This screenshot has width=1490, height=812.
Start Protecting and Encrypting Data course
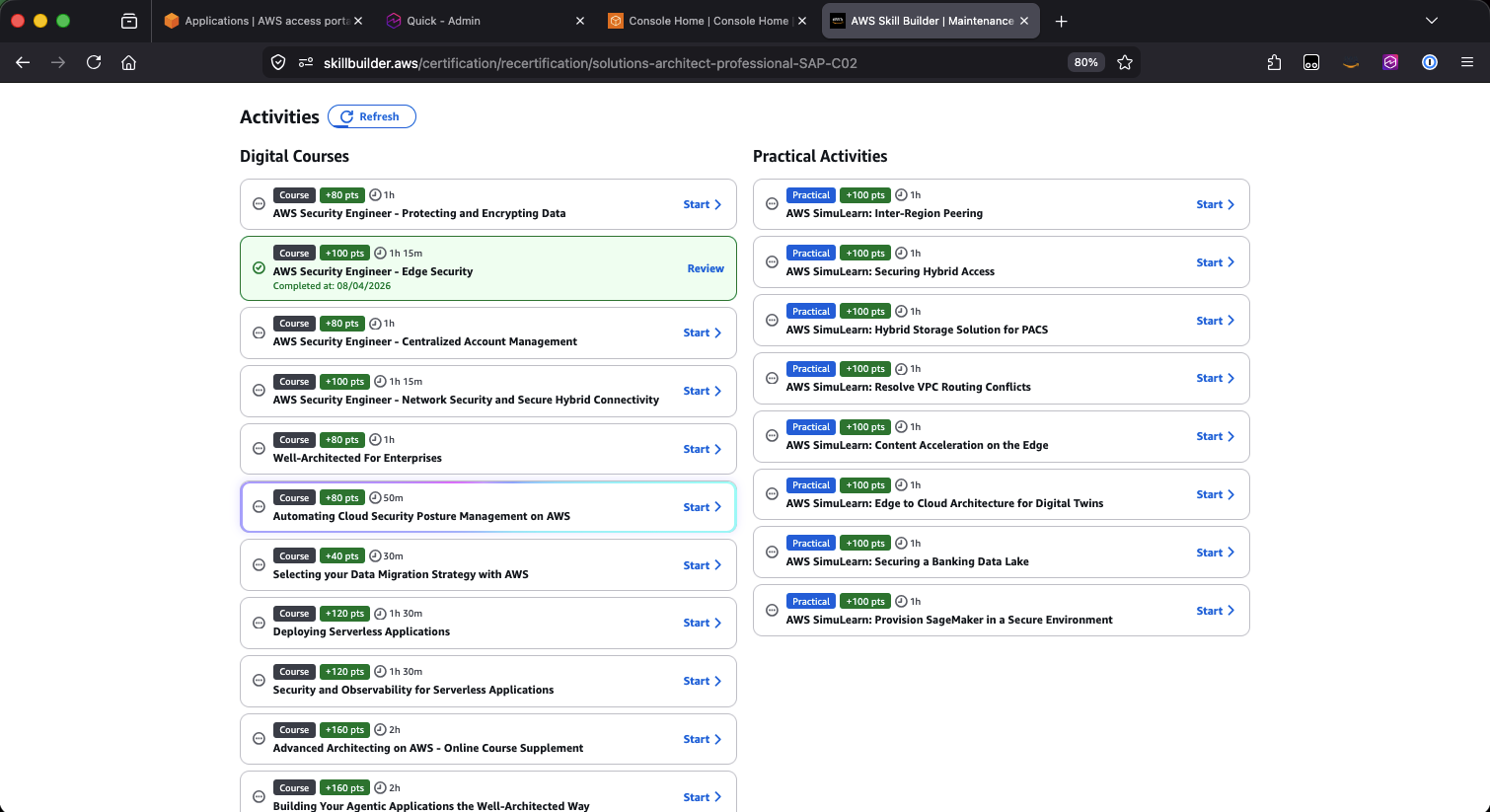pos(703,204)
